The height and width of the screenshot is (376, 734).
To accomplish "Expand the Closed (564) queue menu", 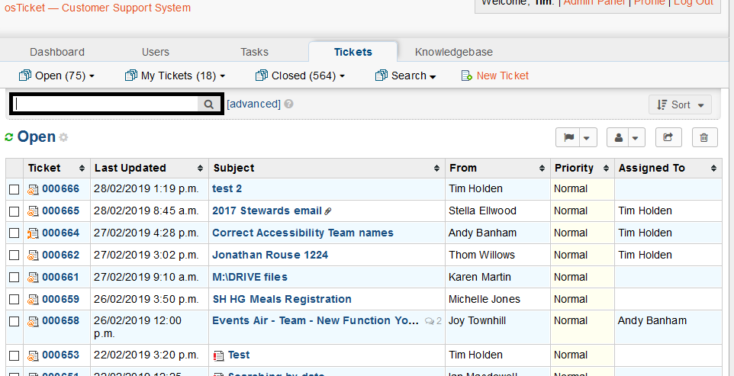I will pos(300,76).
